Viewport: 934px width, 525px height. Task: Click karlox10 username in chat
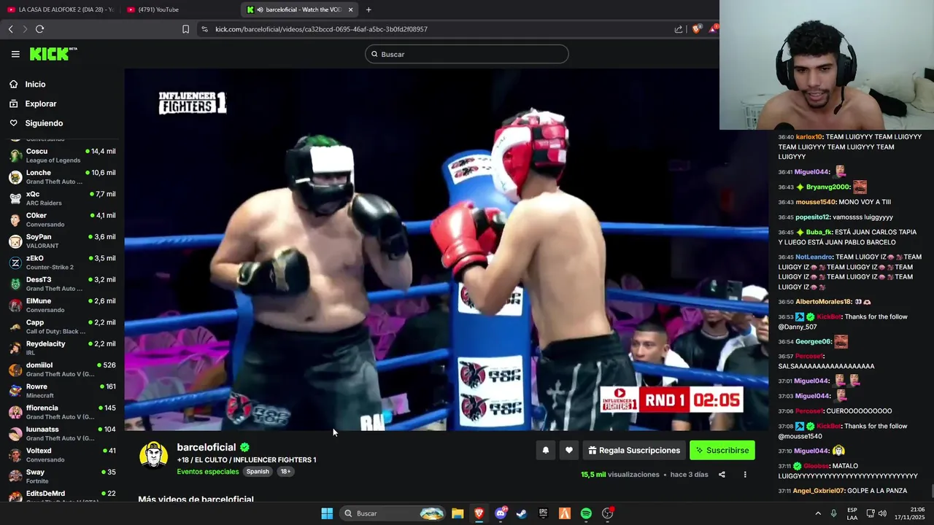(808, 137)
